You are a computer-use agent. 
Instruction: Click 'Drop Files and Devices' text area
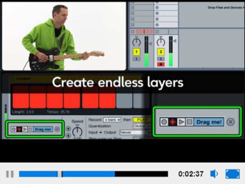pyautogui.click(x=226, y=7)
